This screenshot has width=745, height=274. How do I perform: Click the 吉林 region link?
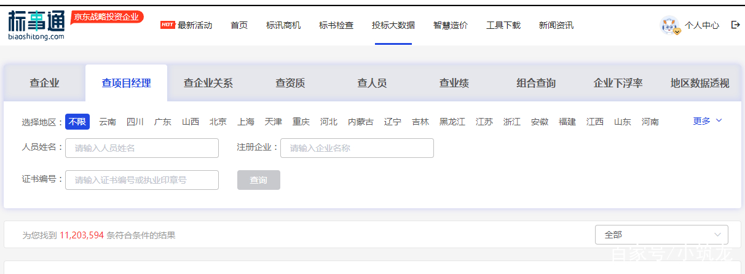(420, 122)
